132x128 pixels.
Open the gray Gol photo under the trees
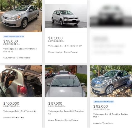click(111, 81)
